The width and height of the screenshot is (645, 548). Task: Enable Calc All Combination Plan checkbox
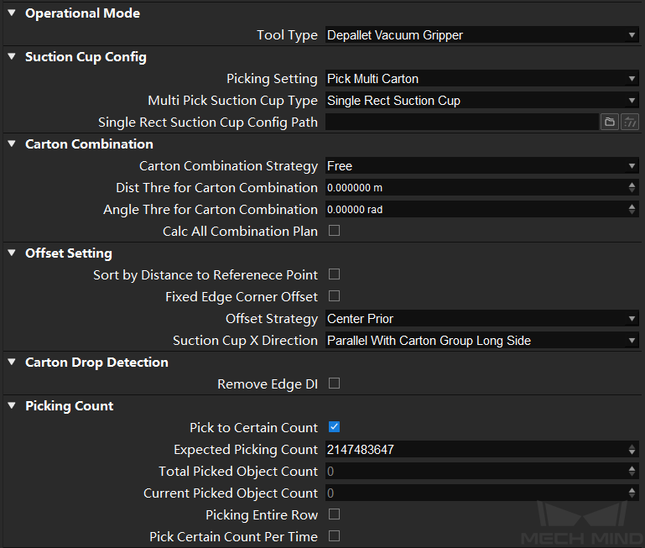click(334, 231)
